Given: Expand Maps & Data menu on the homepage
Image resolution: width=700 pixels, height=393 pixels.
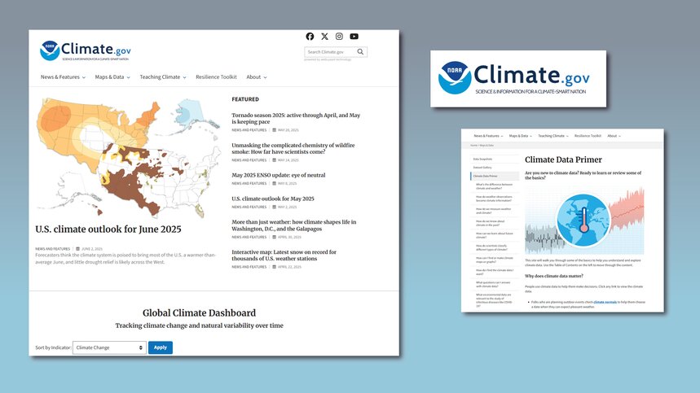Looking at the screenshot, I should click(112, 77).
